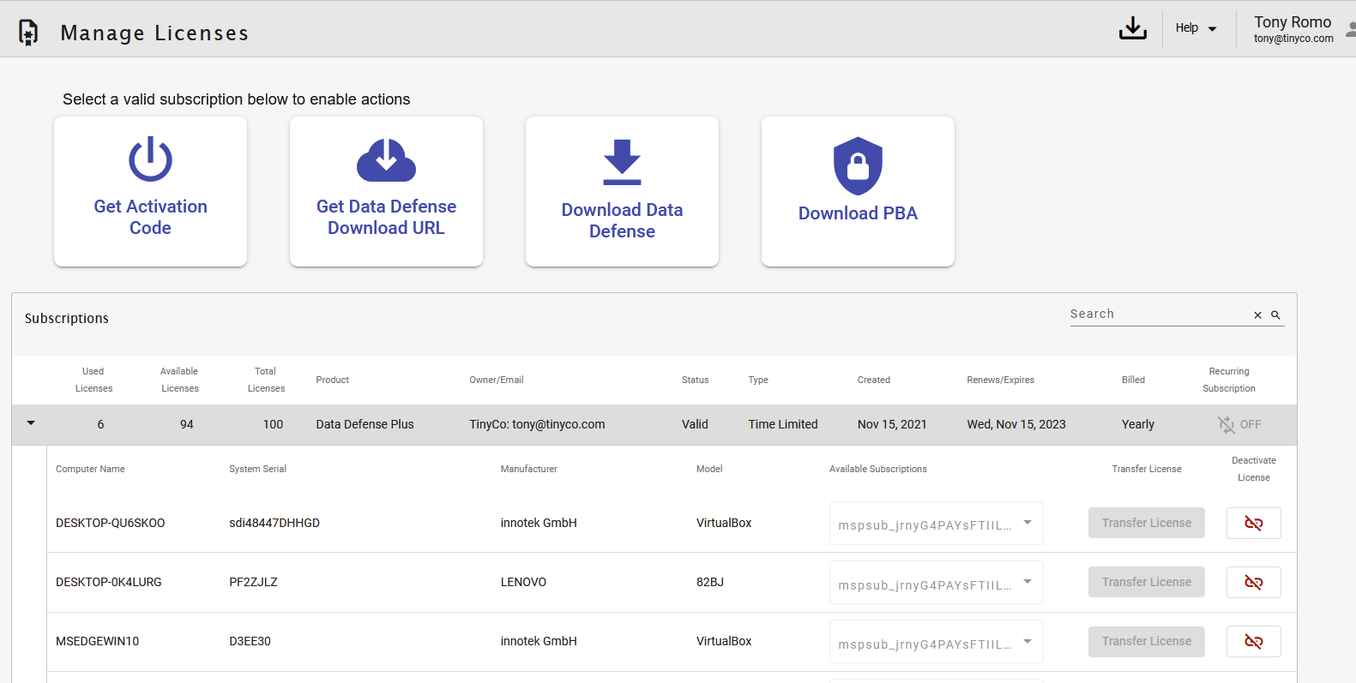Click the Owner/Email column header
This screenshot has width=1356, height=683.
[497, 380]
